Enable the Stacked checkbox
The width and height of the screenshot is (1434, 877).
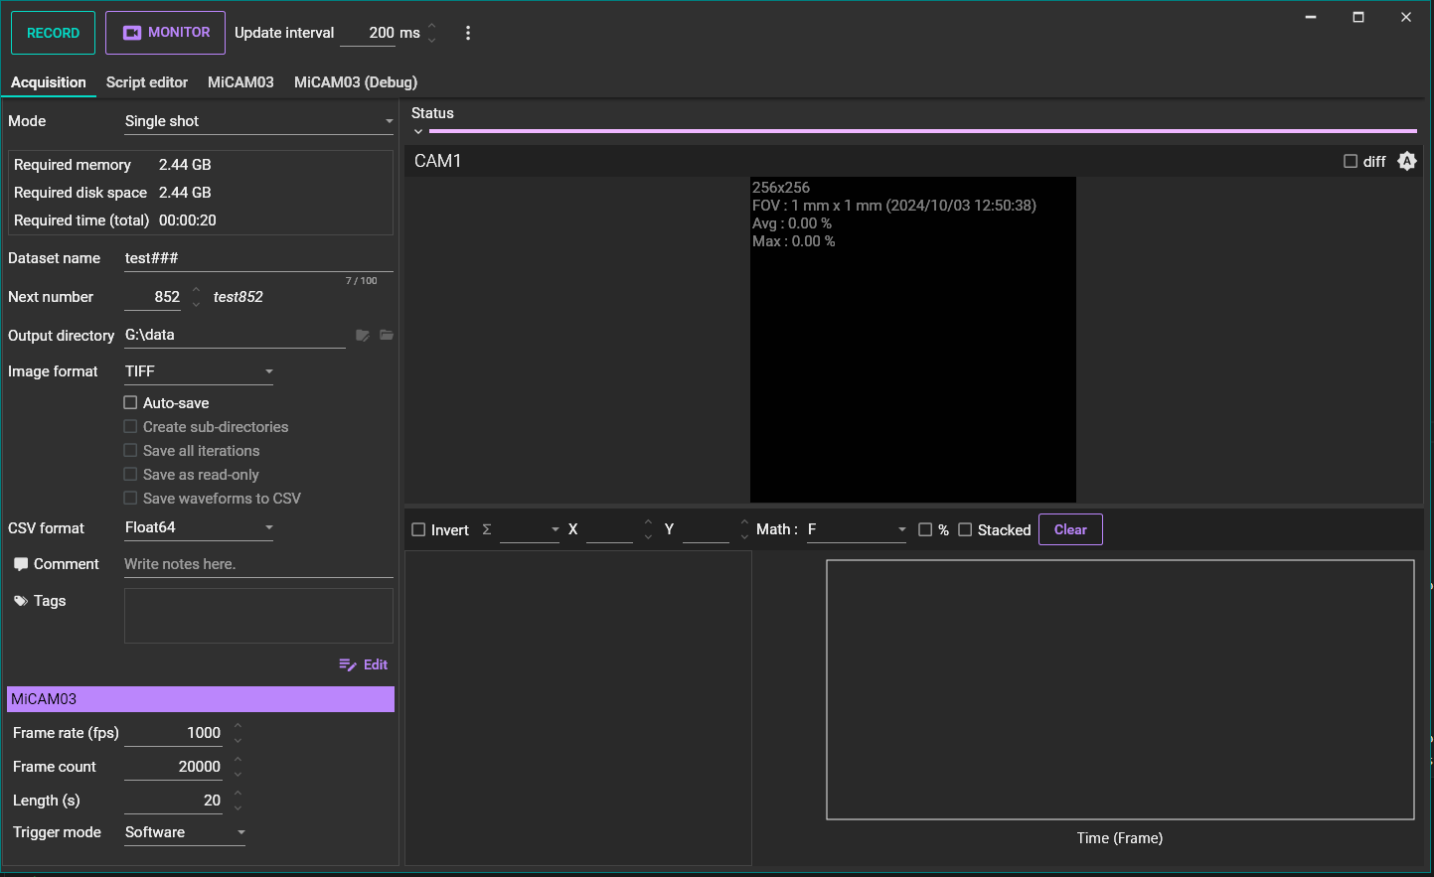point(965,529)
